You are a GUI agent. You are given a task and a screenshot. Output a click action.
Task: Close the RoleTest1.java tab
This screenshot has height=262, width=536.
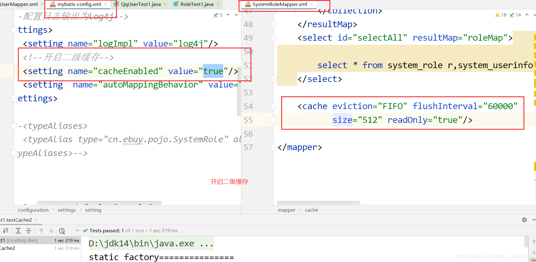218,4
